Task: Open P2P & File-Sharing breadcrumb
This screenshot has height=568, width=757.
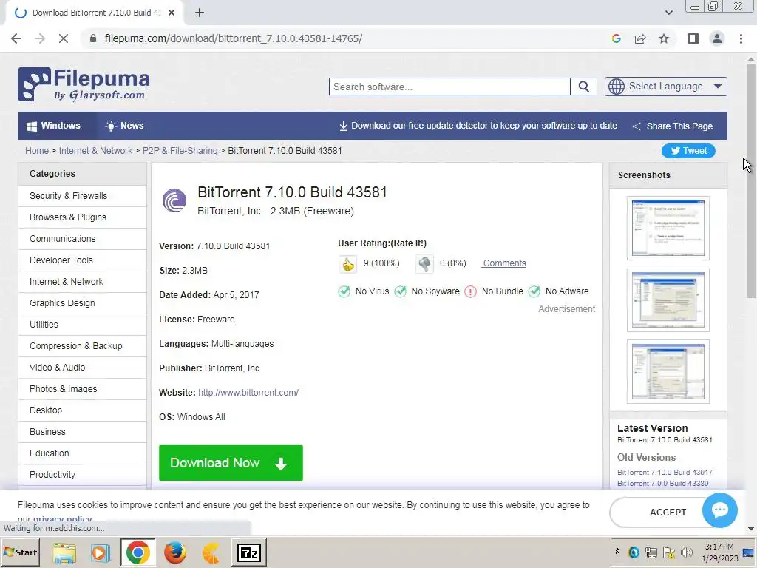Action: pyautogui.click(x=180, y=151)
